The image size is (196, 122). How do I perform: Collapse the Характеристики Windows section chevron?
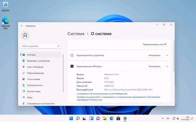(167, 66)
